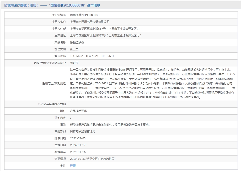Click the lightbulb icon beside 注

(x=61, y=166)
